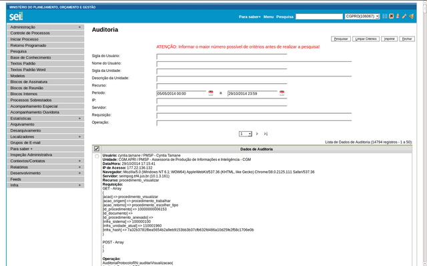Click the Pesquisar button

[342, 39]
